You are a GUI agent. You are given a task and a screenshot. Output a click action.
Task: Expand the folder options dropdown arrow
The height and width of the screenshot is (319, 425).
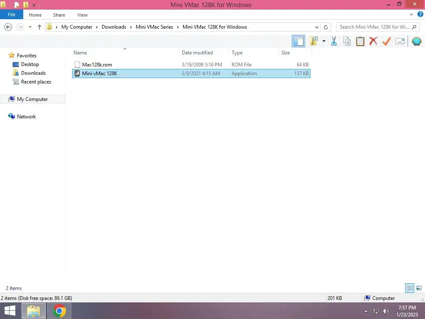324,41
